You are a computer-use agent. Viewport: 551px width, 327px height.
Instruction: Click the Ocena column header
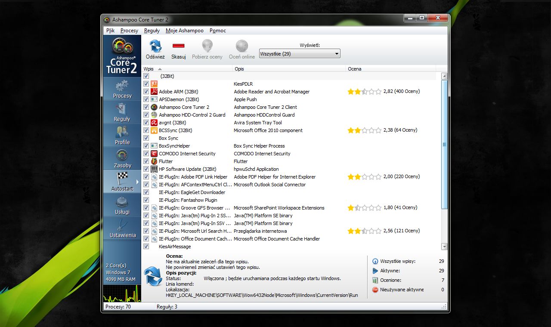coord(391,69)
